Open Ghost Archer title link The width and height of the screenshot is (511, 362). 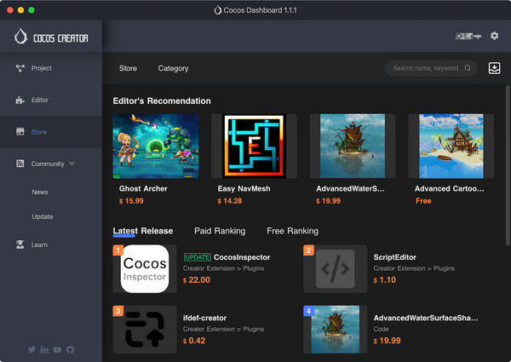143,188
